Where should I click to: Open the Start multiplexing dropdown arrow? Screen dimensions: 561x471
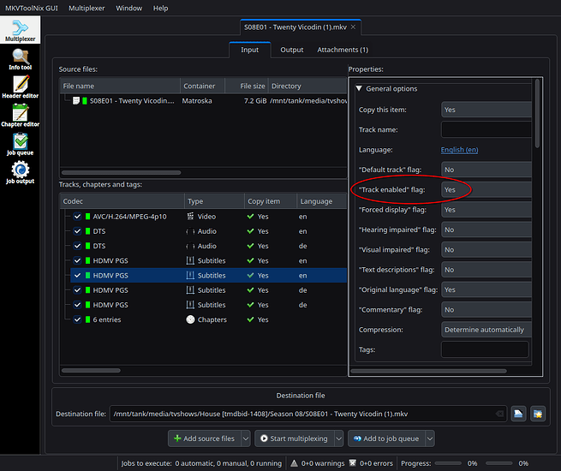[339, 438]
